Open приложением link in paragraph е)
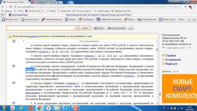Viewport: 197px width, 111px height. (x=33, y=93)
